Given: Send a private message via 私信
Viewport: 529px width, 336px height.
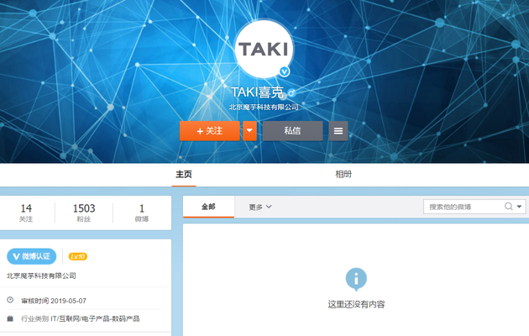Looking at the screenshot, I should tap(292, 130).
